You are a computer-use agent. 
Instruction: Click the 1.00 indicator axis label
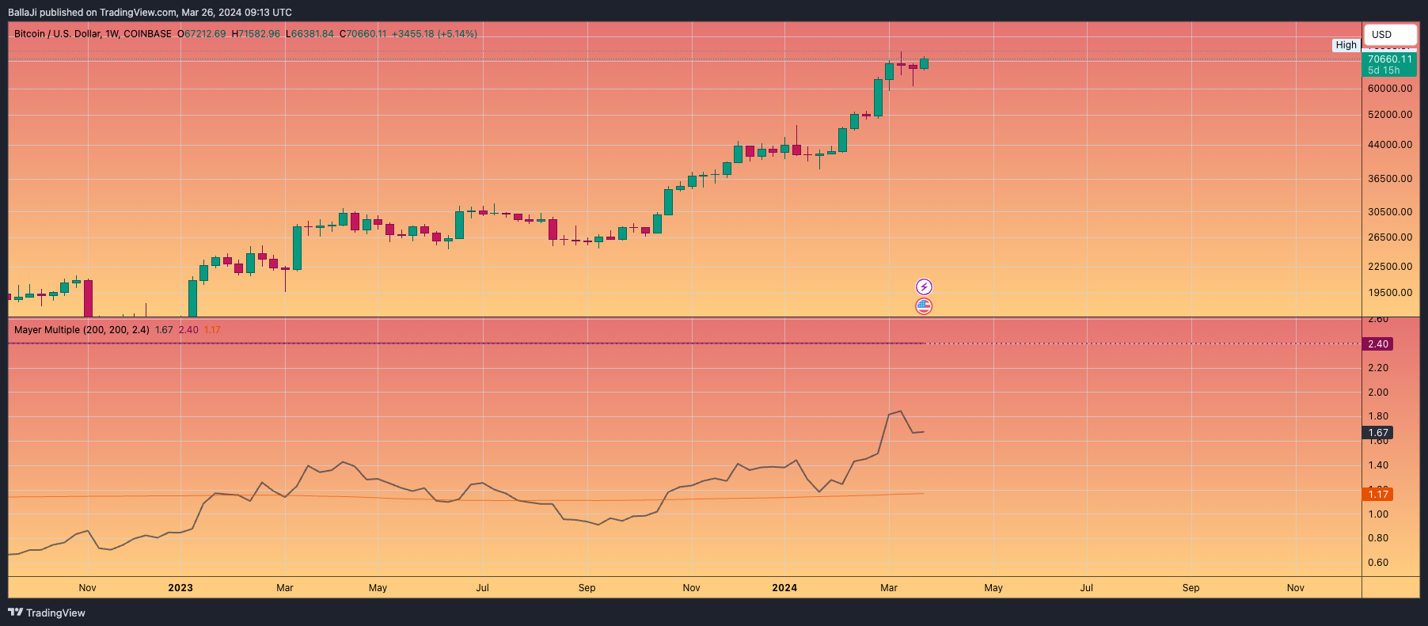(1378, 514)
